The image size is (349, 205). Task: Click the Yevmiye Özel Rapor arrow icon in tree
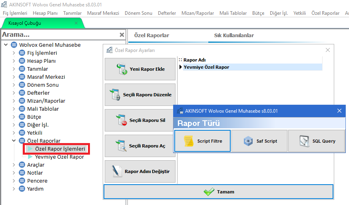30,157
